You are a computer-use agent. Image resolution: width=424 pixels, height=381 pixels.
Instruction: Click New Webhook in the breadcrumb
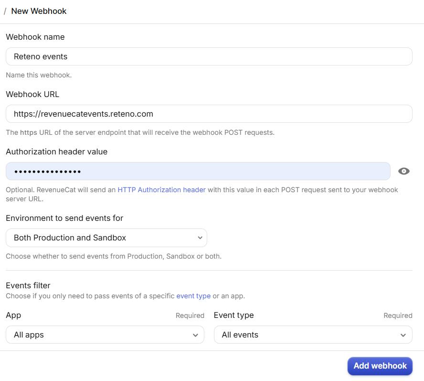point(39,11)
